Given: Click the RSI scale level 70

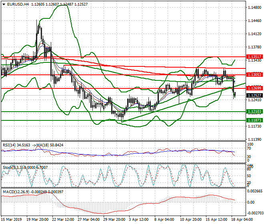Looking at the screenshot, I should point(249,148).
